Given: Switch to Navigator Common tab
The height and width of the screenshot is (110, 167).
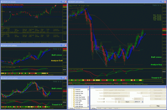Looking at the screenshot, I should [71, 108].
